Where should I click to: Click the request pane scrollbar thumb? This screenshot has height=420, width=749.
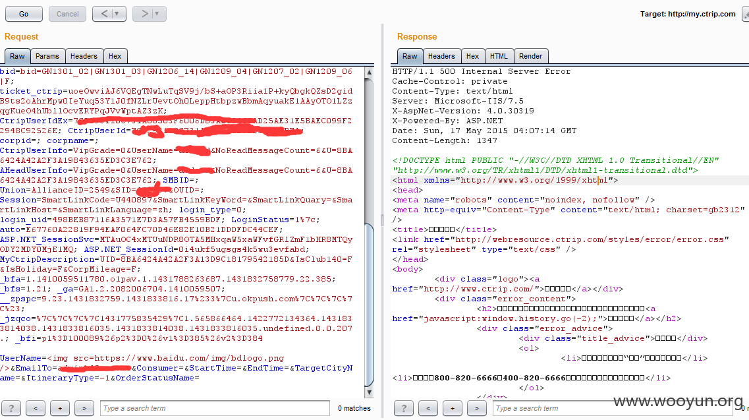coord(370,304)
